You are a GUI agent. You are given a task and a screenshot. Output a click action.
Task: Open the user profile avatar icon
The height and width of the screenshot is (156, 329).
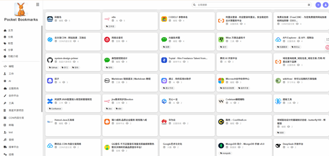click(325, 5)
